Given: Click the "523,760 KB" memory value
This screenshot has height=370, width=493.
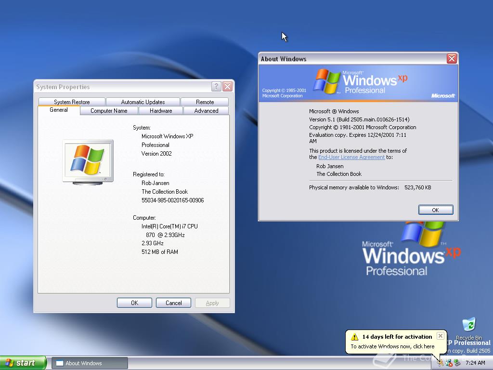Looking at the screenshot, I should (417, 187).
